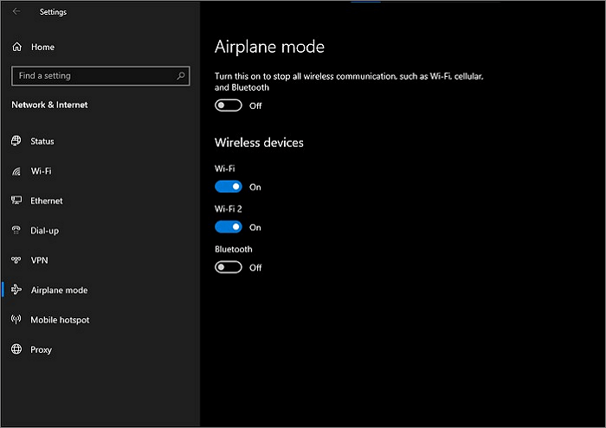
Task: Turn off the Wi-Fi 2 toggle
Action: [229, 227]
